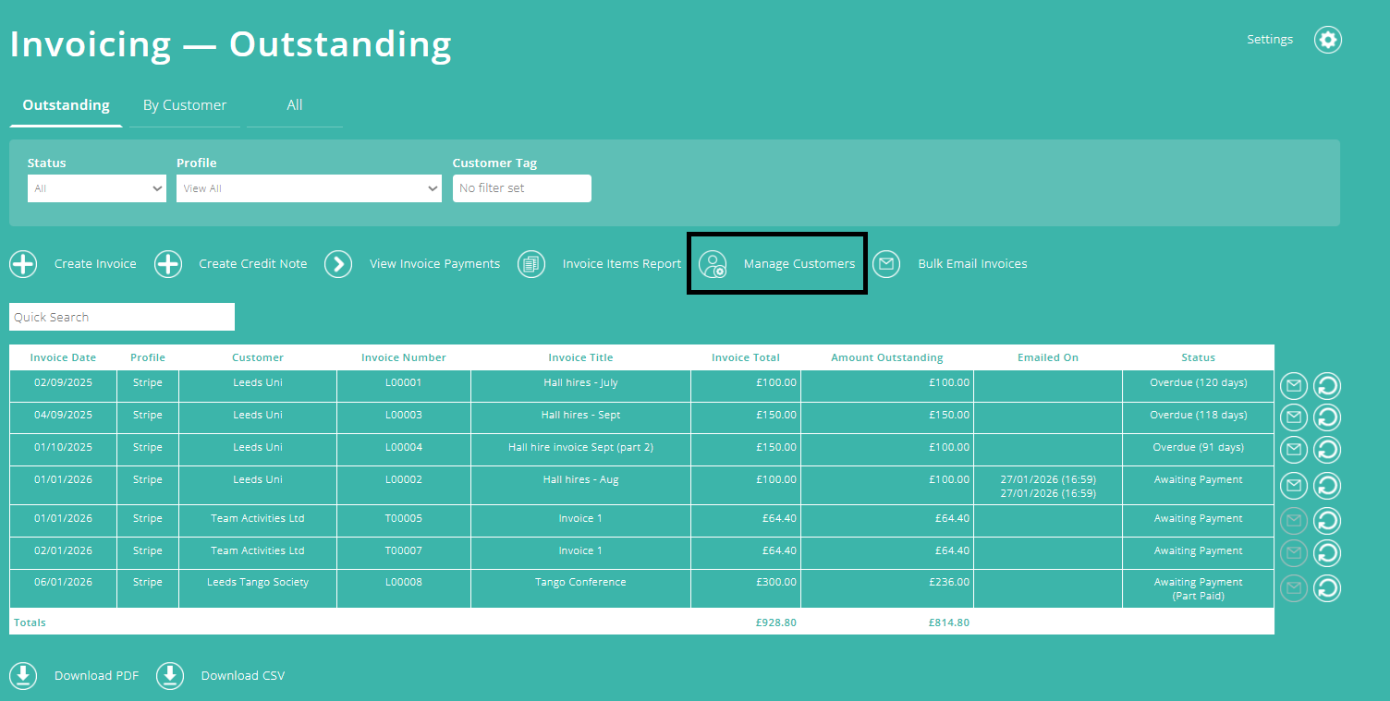
Task: Click the Settings link
Action: (1269, 39)
